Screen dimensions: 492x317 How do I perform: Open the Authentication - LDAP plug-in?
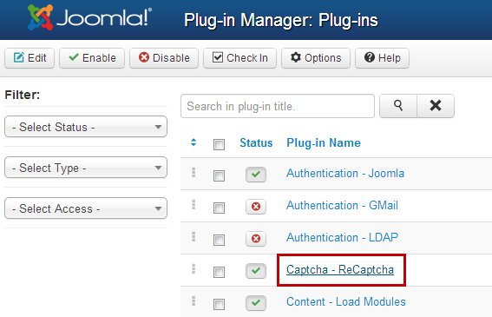pyautogui.click(x=342, y=237)
